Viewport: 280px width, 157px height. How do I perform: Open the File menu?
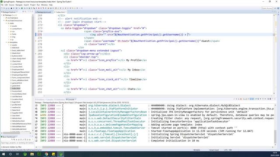[2, 5]
